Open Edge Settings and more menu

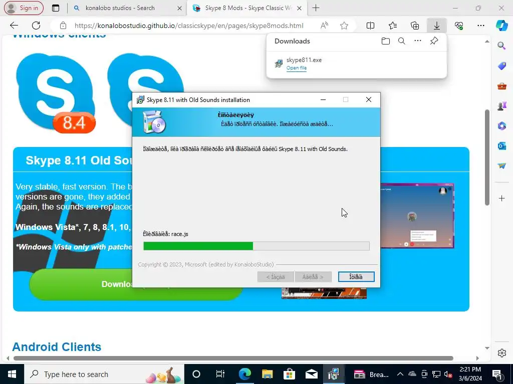[480, 25]
